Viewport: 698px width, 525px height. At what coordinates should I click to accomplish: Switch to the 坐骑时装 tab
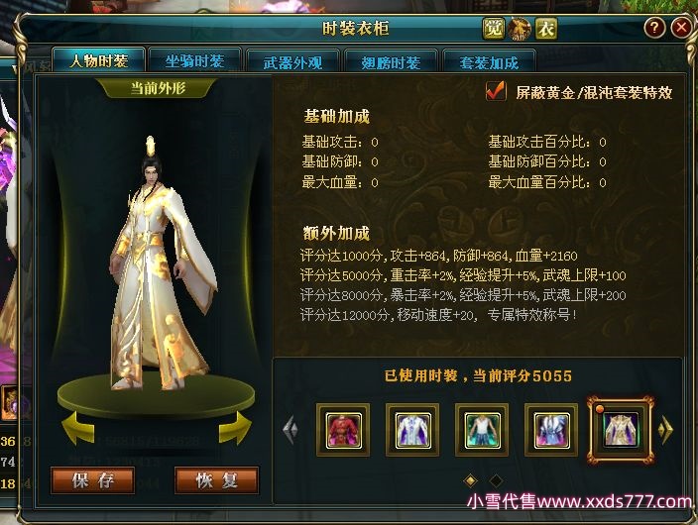pos(195,60)
